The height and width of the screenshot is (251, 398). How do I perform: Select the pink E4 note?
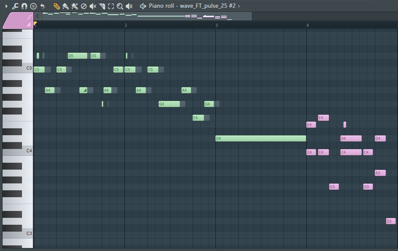coord(311,124)
